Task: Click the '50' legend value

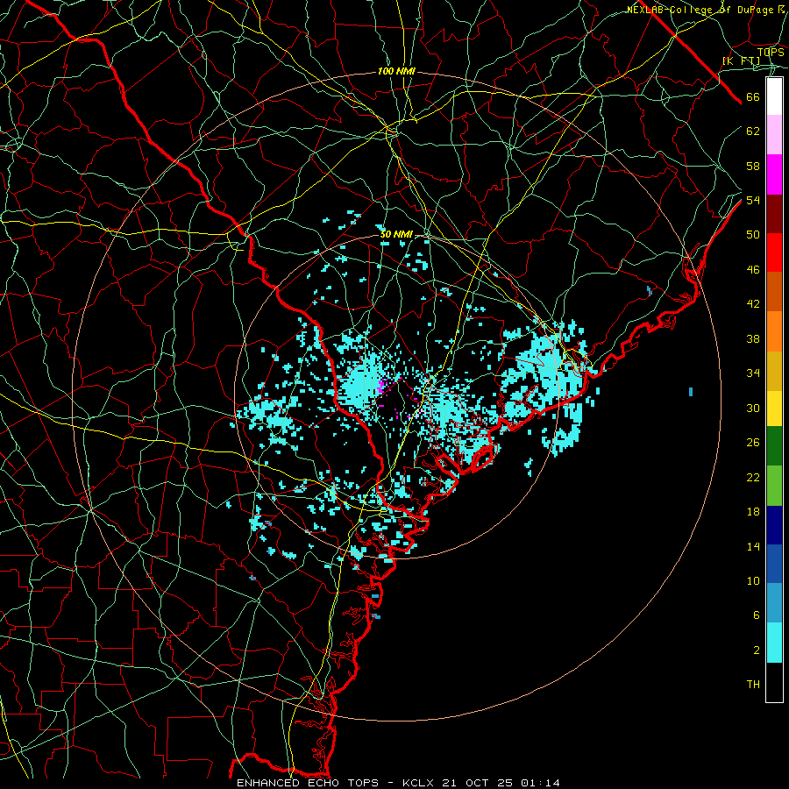Action: (x=753, y=235)
